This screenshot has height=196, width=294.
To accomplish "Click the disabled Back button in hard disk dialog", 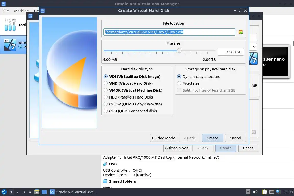I will tap(190, 138).
